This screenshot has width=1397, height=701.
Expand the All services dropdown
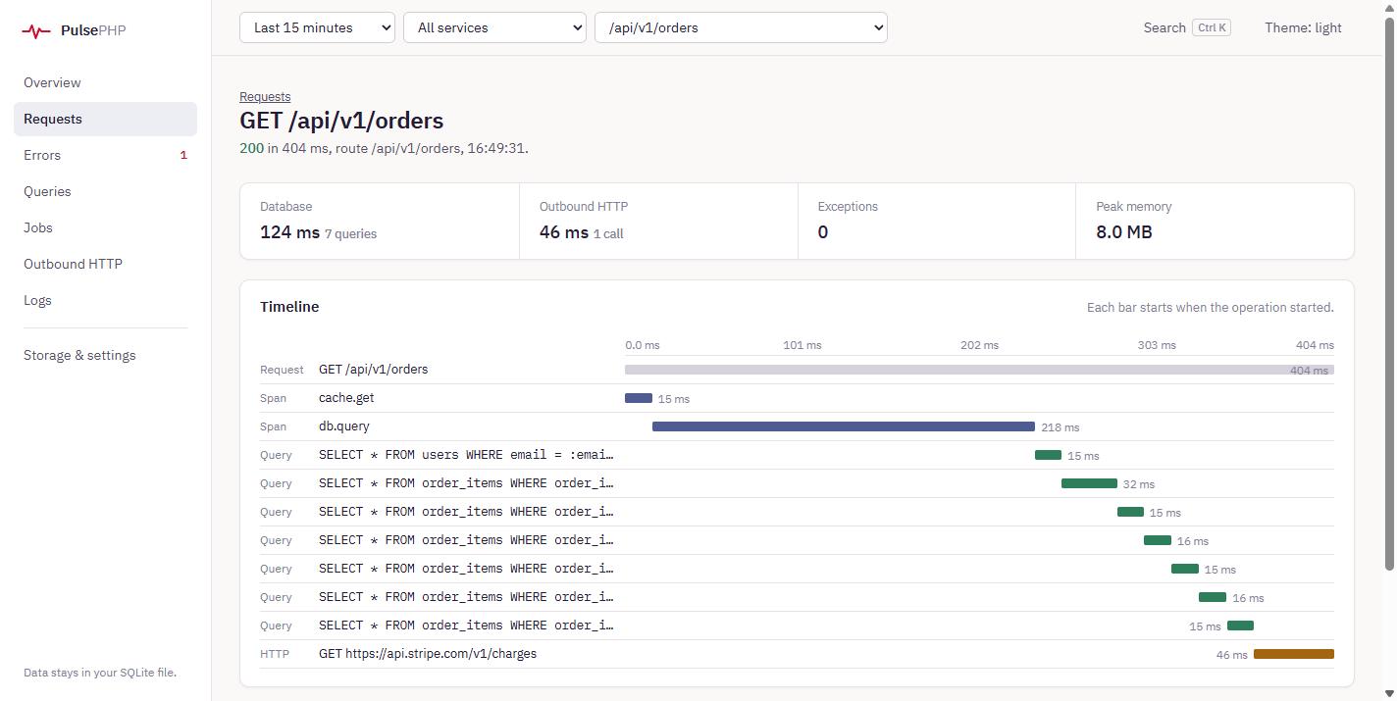click(494, 27)
